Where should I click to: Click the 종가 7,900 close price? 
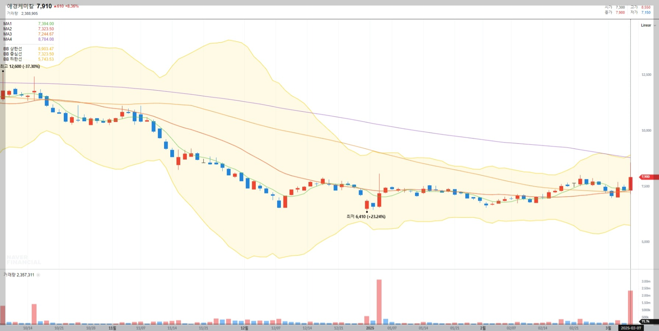tap(615, 13)
